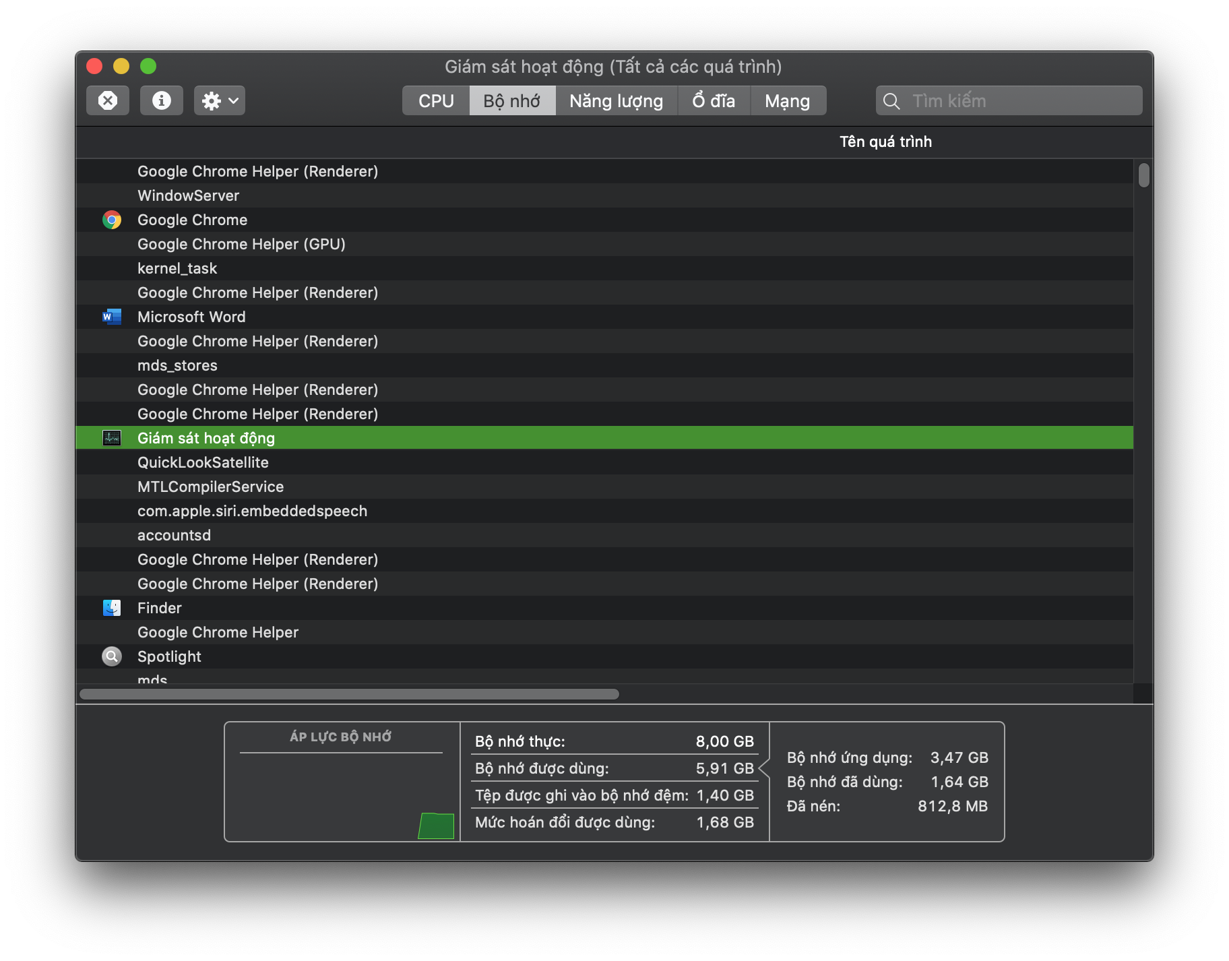Image resolution: width=1229 pixels, height=961 pixels.
Task: Click the search magnifier icon
Action: click(891, 101)
